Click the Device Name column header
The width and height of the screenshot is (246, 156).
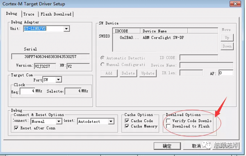point(164,31)
